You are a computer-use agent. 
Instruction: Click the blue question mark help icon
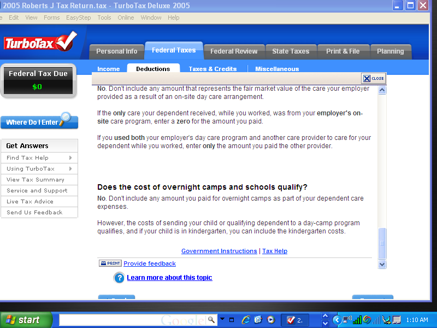(119, 278)
